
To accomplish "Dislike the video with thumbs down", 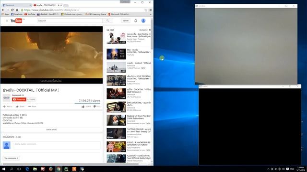I will (95, 107).
